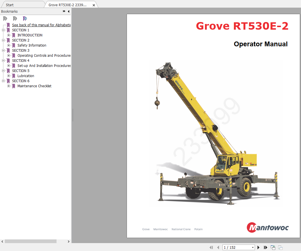Jump to the last page button
This screenshot has height=251, width=301.
(265, 247)
